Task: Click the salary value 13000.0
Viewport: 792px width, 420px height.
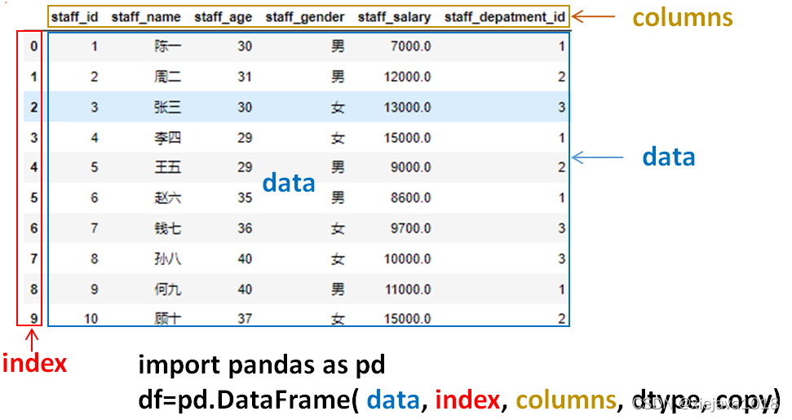Action: coord(407,107)
